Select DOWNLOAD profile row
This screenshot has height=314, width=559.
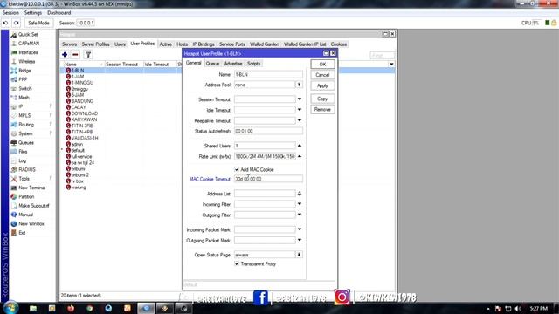pyautogui.click(x=85, y=113)
